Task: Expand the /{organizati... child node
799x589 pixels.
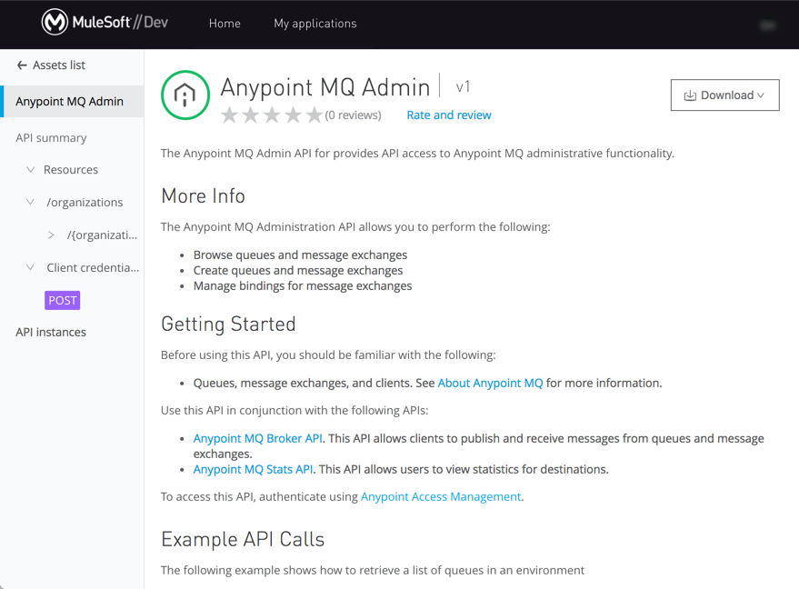Action: (x=51, y=235)
